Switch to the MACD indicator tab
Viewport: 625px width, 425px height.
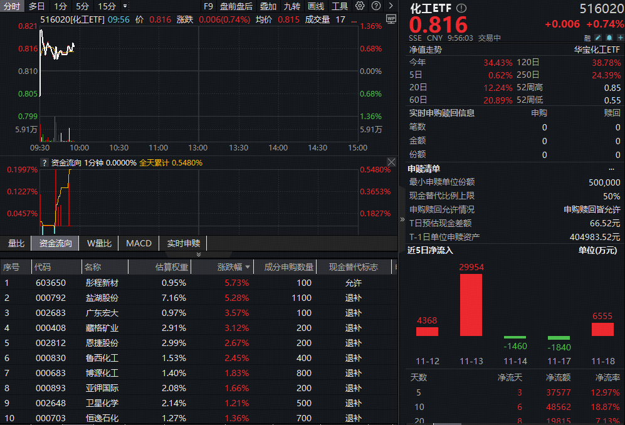(139, 243)
